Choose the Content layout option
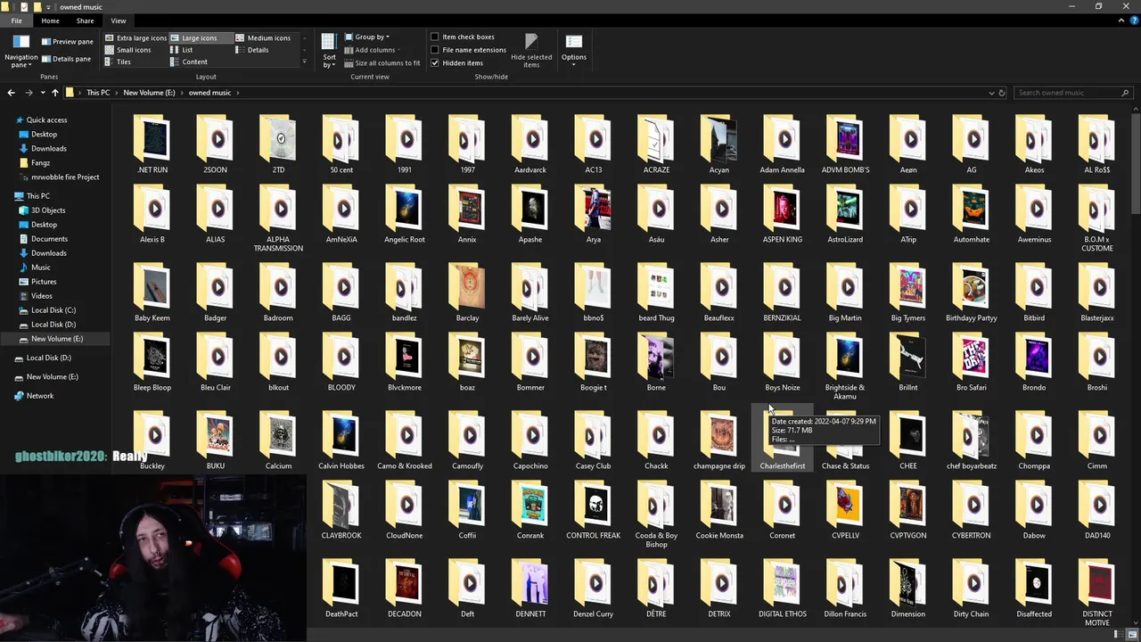This screenshot has width=1141, height=642. click(189, 62)
